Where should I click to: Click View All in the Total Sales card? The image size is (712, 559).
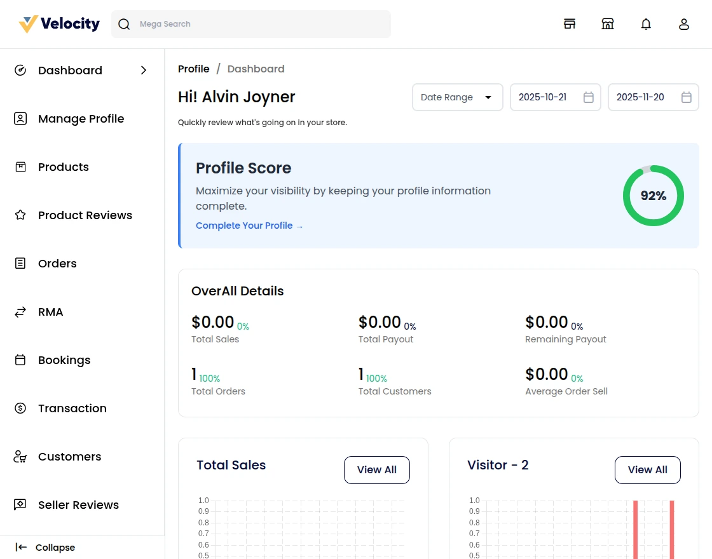click(x=376, y=469)
